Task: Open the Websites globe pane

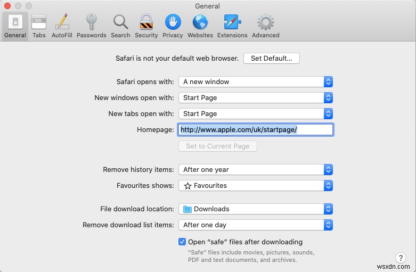Action: point(200,26)
